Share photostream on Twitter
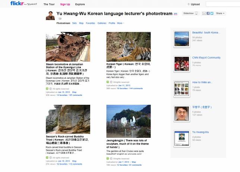Viewport: 240px width, 172px height. pyautogui.click(x=212, y=13)
